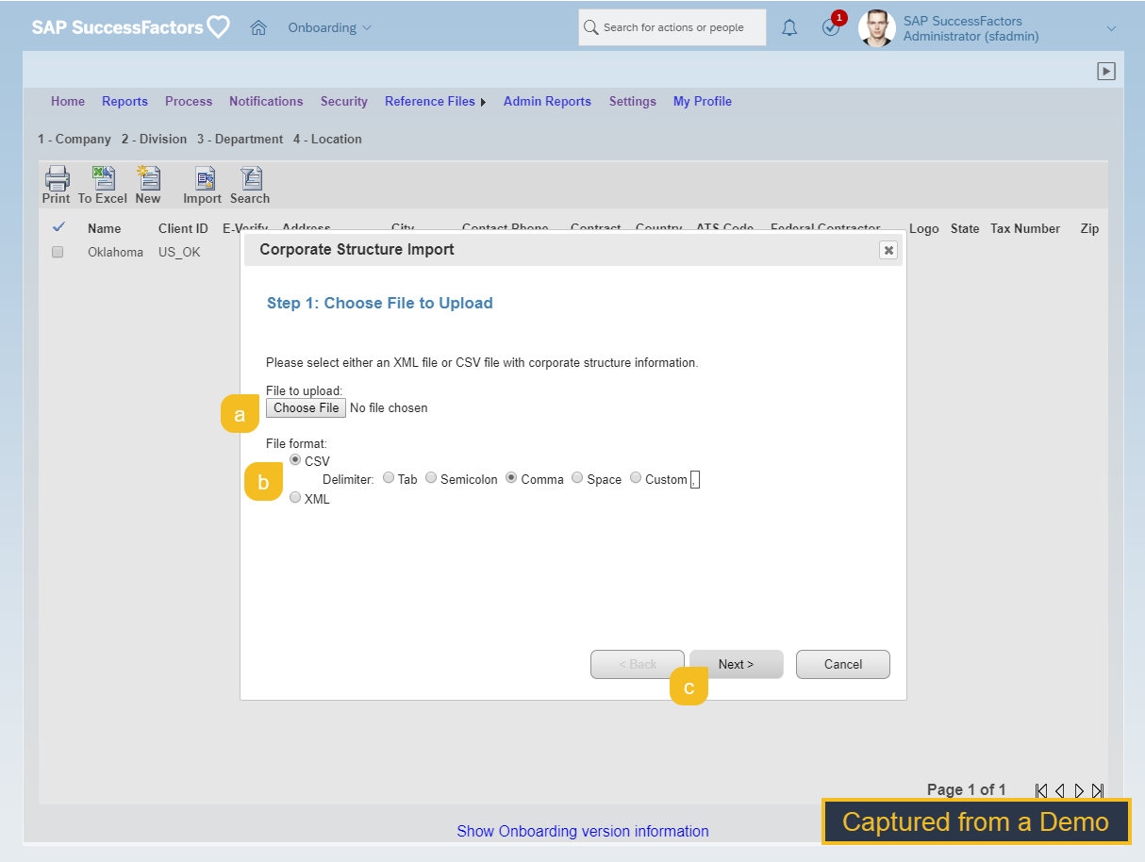
Task: Sort by the Name column header
Action: tap(105, 228)
